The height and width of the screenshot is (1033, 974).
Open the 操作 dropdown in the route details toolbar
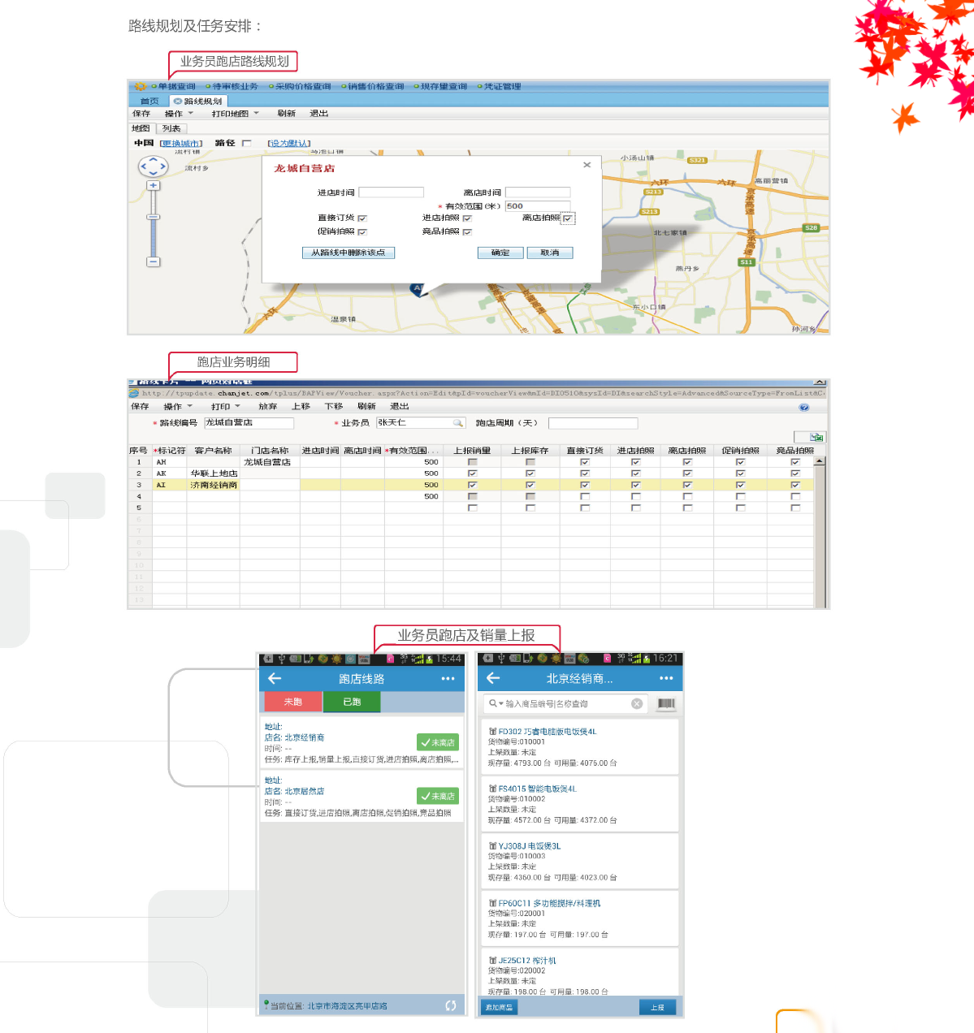point(178,406)
